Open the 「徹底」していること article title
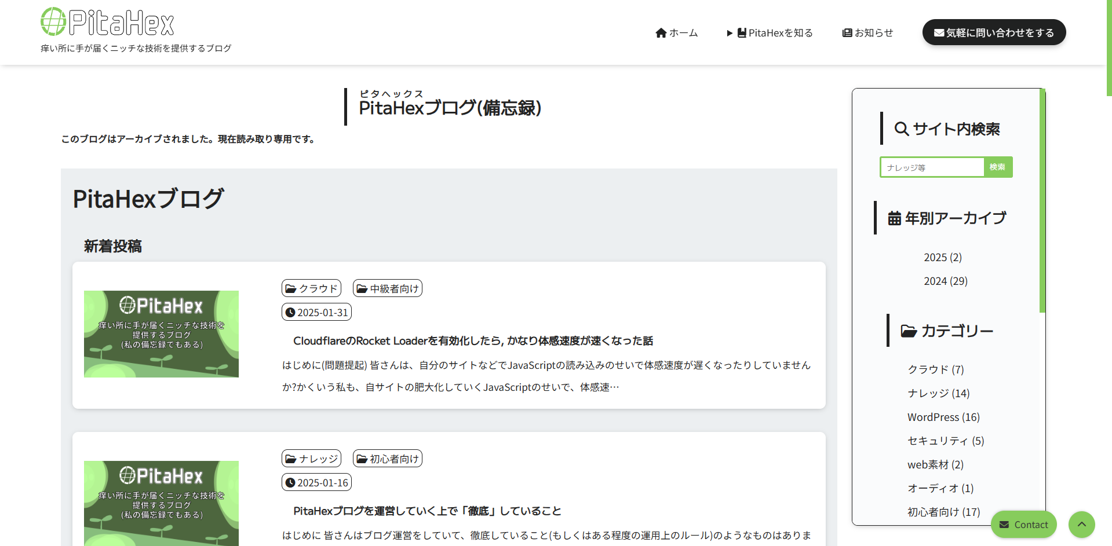The width and height of the screenshot is (1112, 546). click(427, 511)
